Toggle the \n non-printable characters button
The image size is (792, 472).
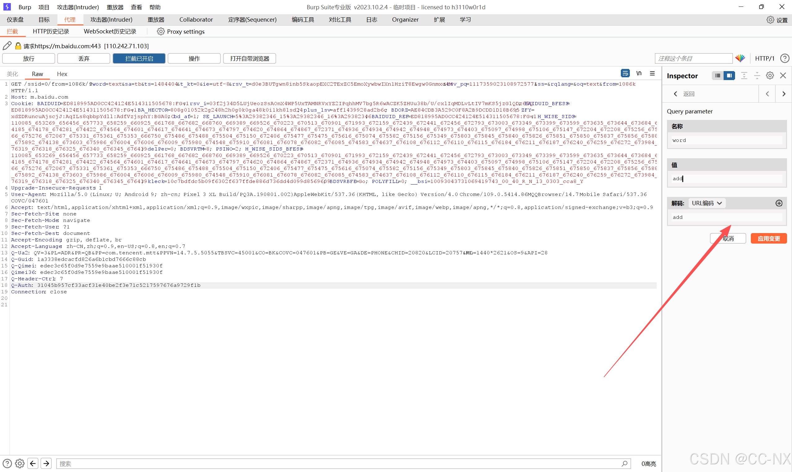tap(639, 74)
